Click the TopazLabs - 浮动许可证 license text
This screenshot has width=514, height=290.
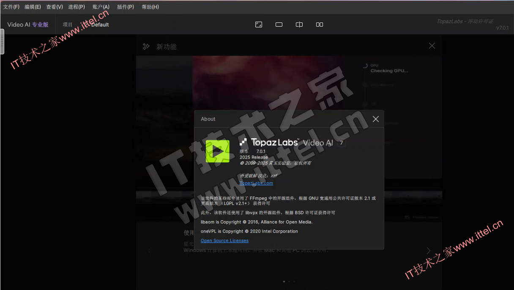tap(465, 21)
